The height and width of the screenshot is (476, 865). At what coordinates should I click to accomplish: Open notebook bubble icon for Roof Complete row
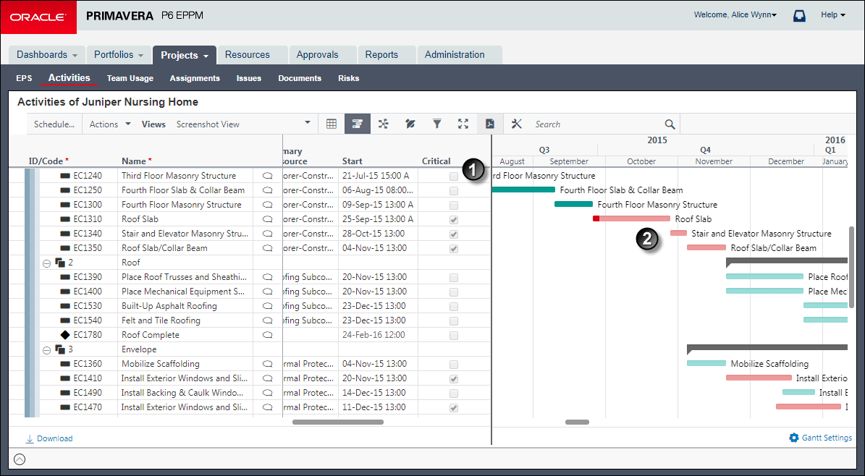tap(268, 335)
